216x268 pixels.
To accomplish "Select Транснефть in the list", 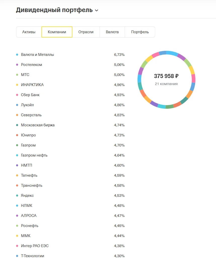I will coord(32,185).
